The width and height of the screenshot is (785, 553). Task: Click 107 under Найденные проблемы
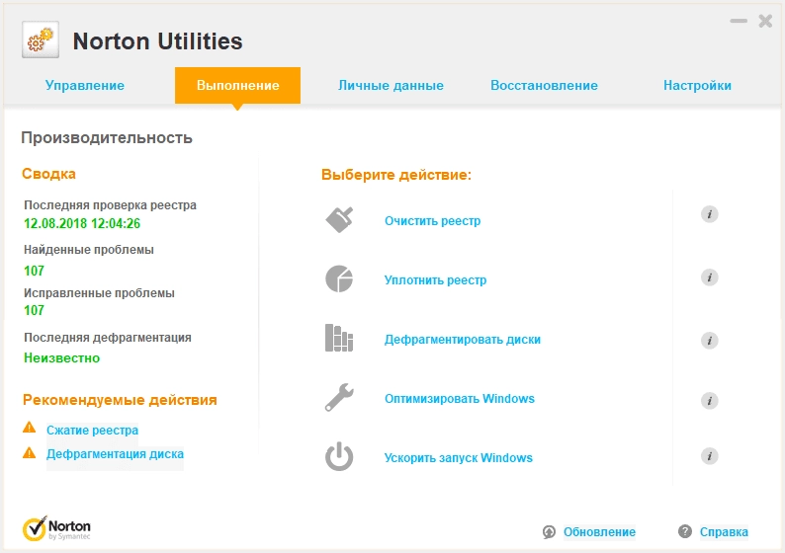pyautogui.click(x=34, y=271)
